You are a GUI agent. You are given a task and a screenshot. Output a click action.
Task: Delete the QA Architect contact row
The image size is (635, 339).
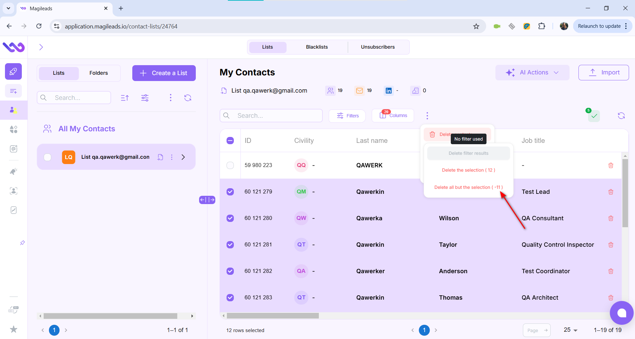(x=611, y=298)
